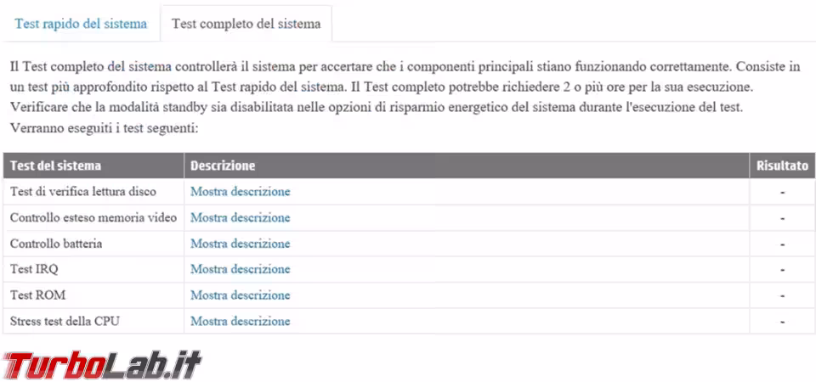Switch to the Test rapido del sistema tab

point(81,24)
